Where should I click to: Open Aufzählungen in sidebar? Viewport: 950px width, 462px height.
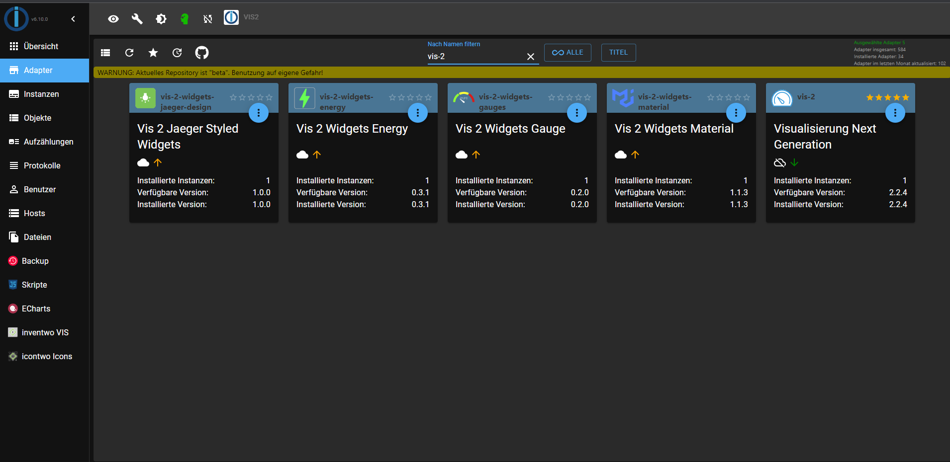(x=44, y=142)
